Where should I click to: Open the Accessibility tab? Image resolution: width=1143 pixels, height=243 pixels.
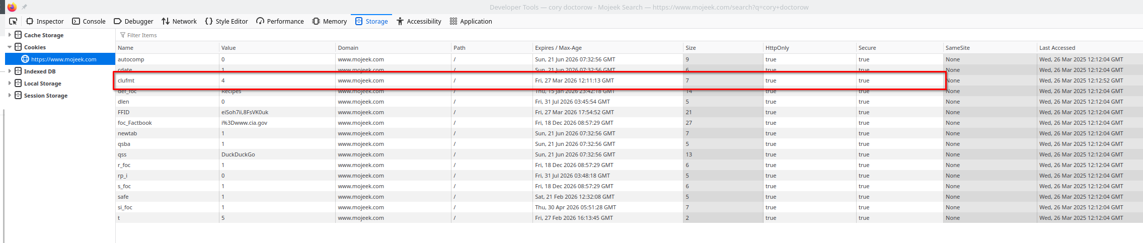419,21
